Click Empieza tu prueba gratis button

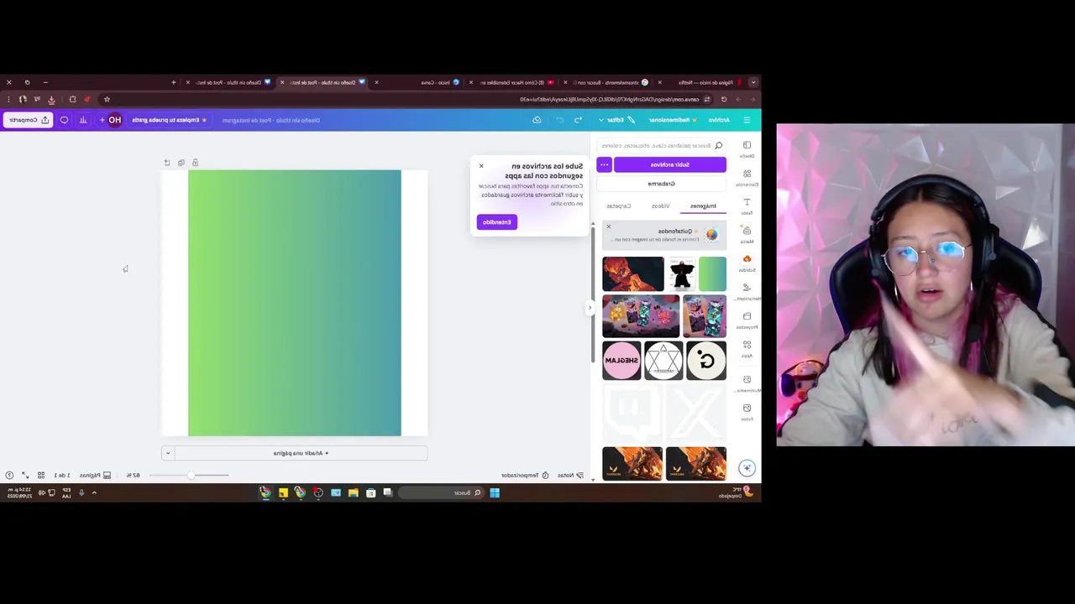pos(169,120)
